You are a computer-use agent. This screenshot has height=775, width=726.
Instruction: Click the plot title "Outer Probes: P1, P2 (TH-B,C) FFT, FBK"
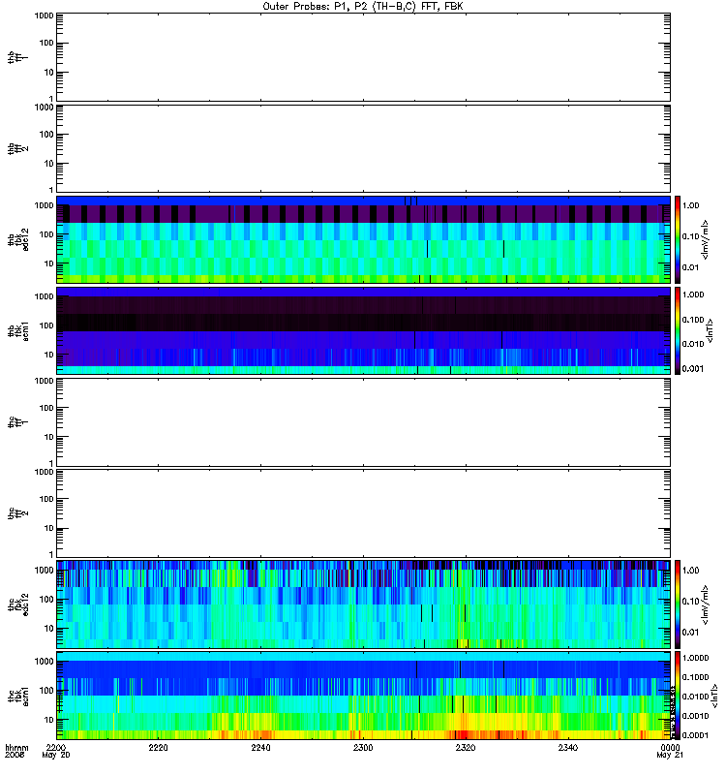(363, 7)
